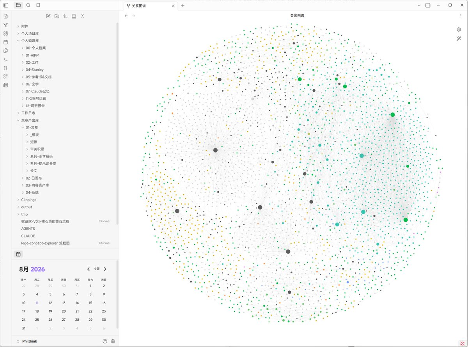Create a new canvas from ribbon
The height and width of the screenshot is (347, 468).
pyautogui.click(x=5, y=34)
